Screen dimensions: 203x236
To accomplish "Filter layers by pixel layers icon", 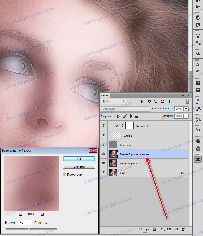I will click(143, 101).
